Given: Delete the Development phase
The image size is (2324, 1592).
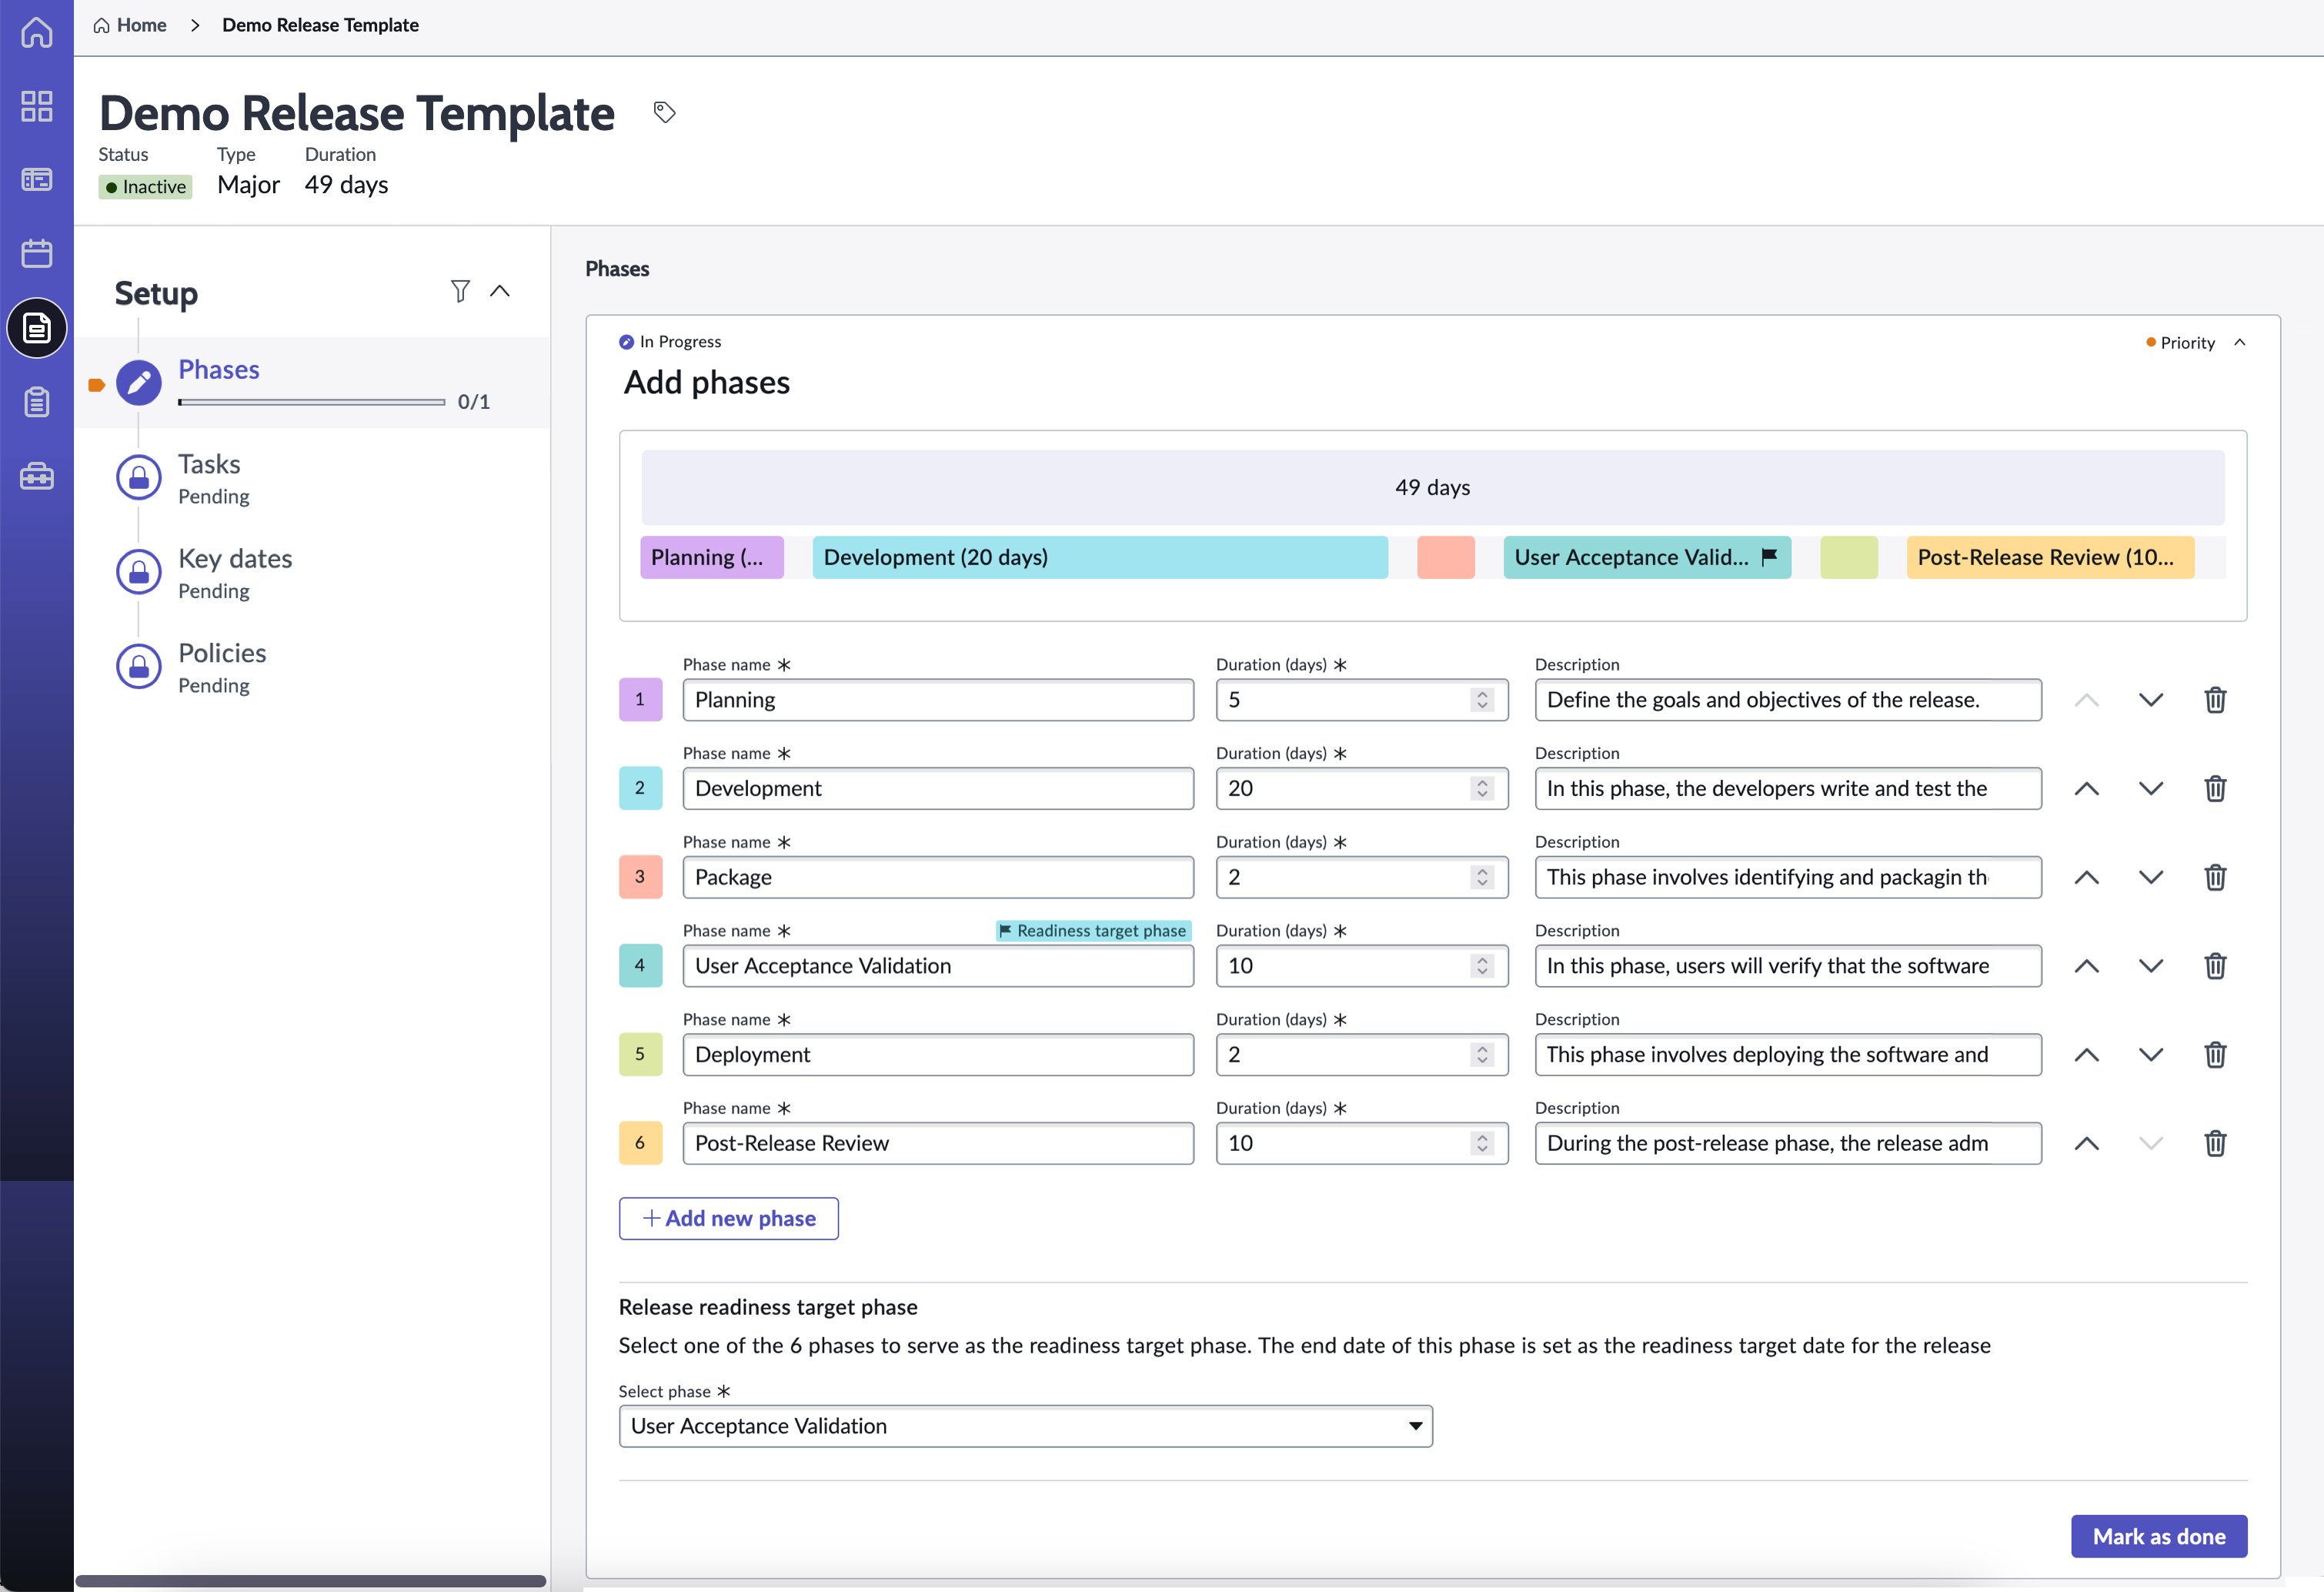Looking at the screenshot, I should [x=2215, y=788].
